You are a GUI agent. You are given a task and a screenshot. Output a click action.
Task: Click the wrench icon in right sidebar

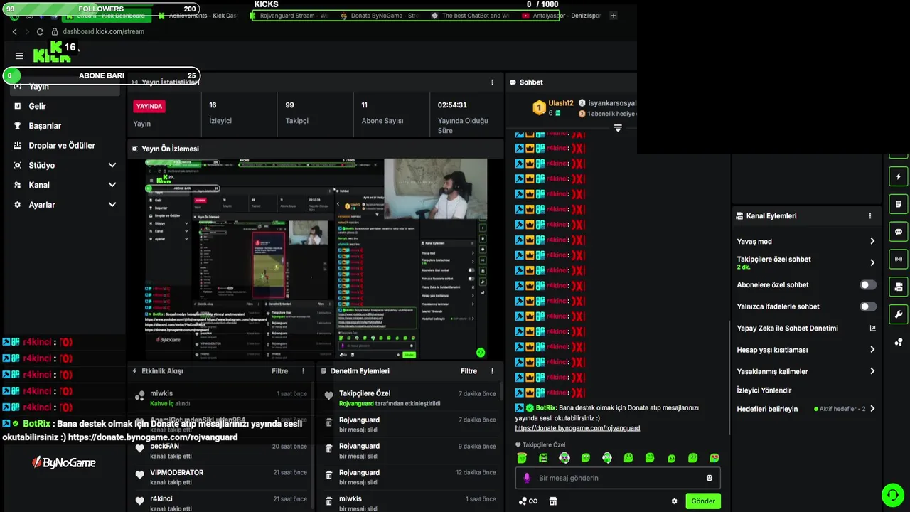point(899,314)
